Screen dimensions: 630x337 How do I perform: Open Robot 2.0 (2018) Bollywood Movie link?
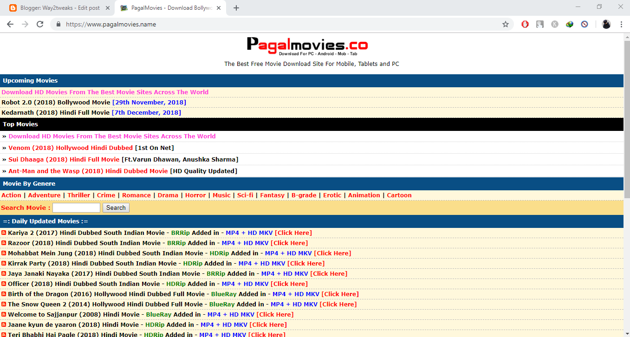coord(56,102)
